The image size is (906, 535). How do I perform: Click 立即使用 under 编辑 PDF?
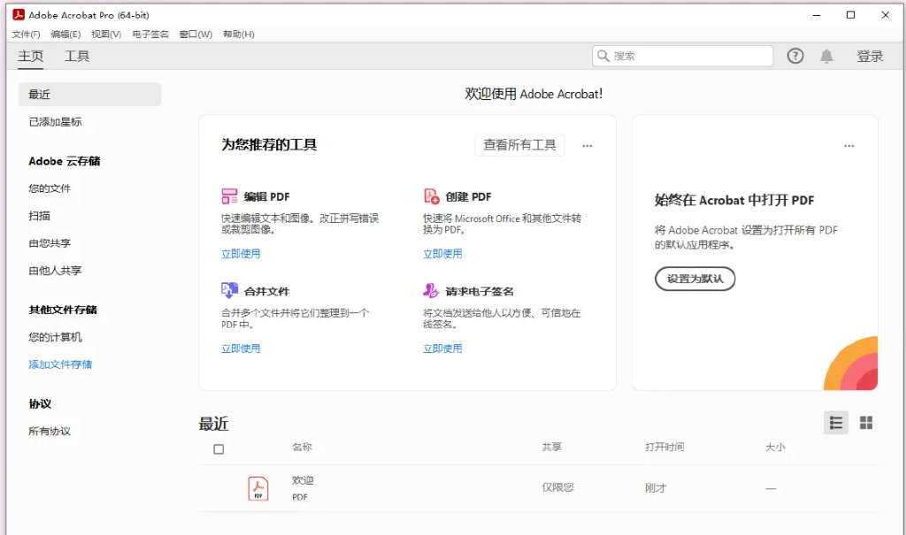tap(240, 253)
